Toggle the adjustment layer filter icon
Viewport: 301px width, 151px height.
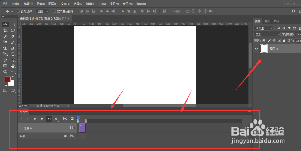point(284,28)
